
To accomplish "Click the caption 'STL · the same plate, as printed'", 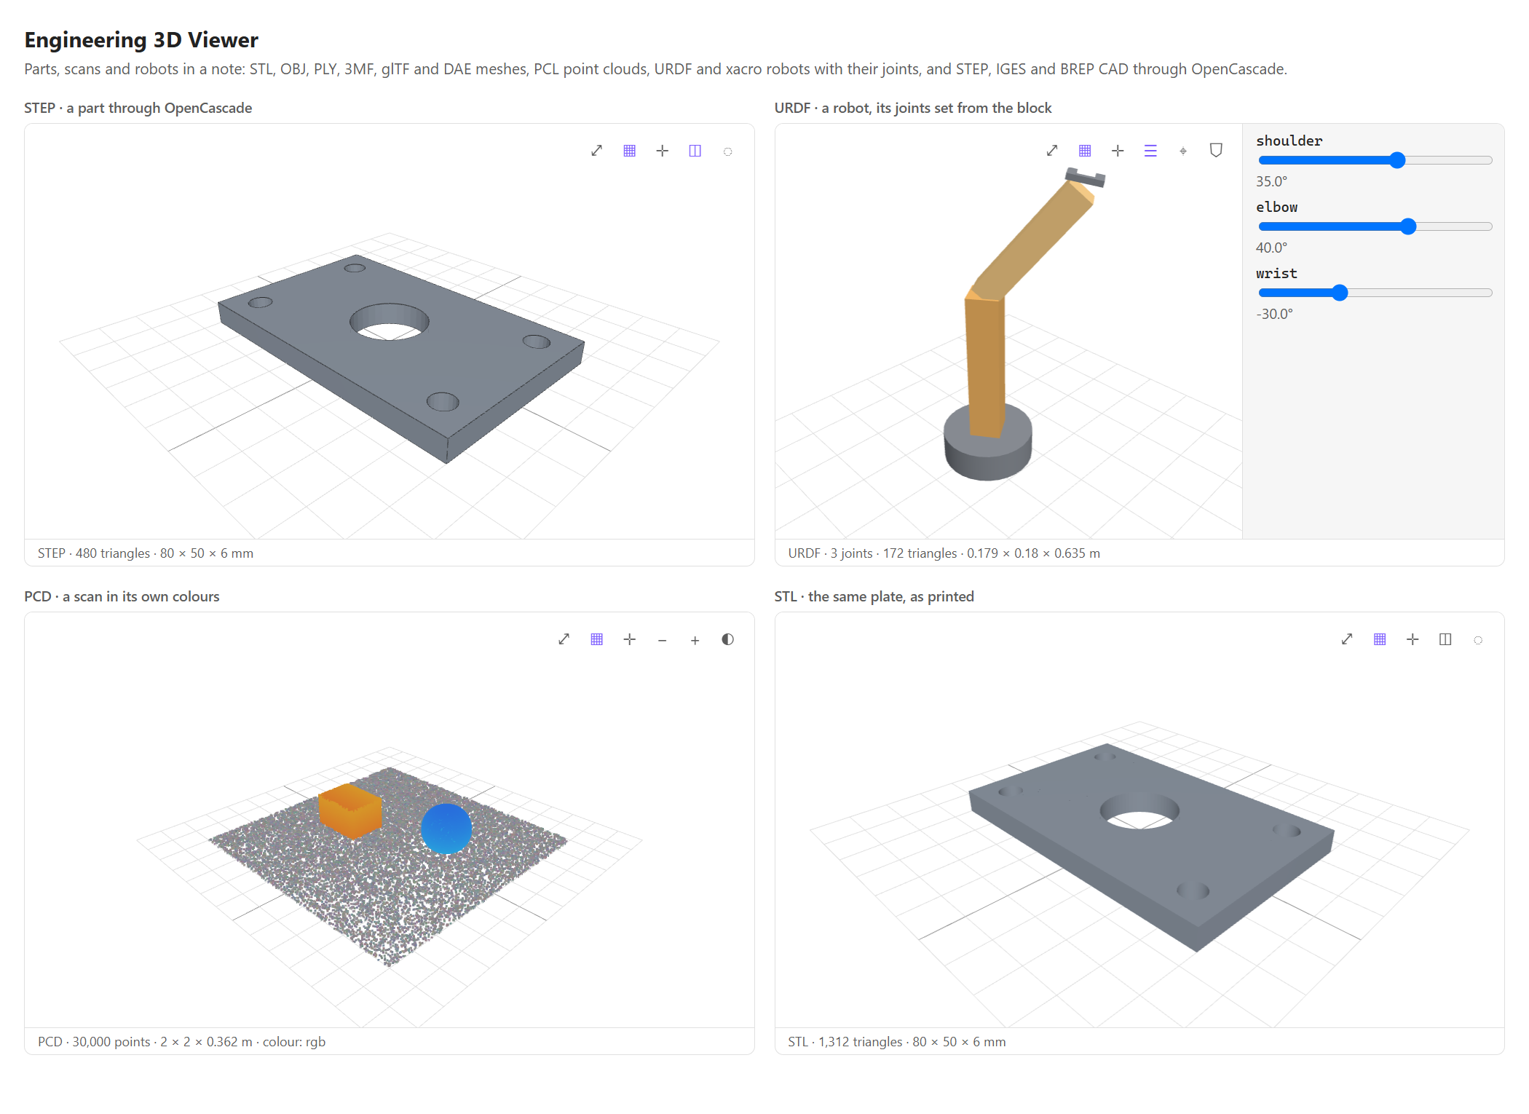I will [x=874, y=596].
